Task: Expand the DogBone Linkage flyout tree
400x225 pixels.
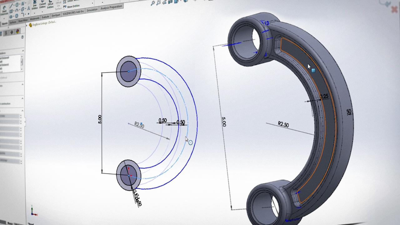Action: click(27, 25)
